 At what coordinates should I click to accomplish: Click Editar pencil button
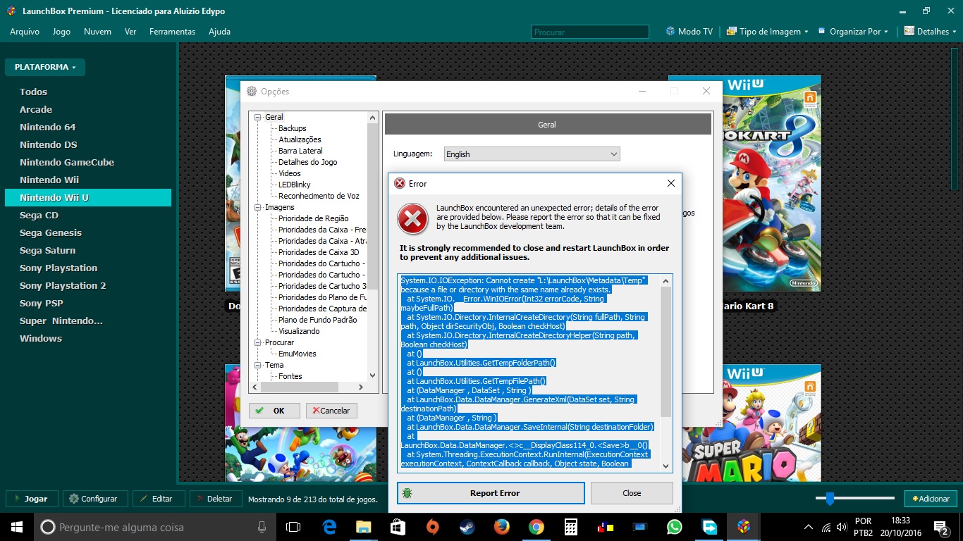[159, 499]
